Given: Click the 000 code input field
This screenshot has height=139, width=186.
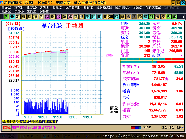Looking at the screenshot, I should pos(152,128).
